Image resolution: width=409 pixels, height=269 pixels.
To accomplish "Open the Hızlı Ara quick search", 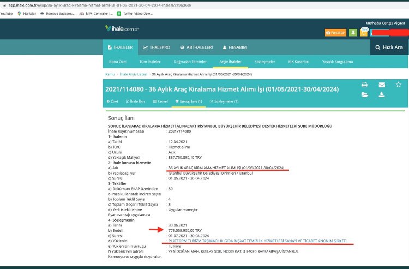I will 389,47.
